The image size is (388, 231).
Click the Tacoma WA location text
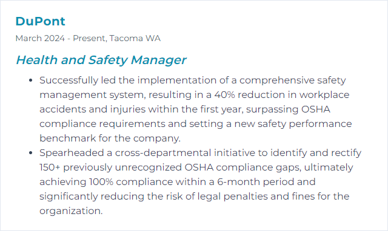(135, 38)
